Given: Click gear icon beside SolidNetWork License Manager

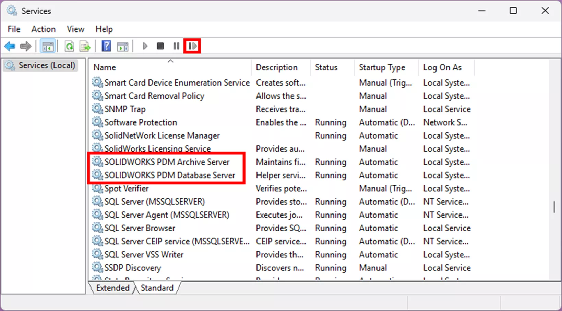Looking at the screenshot, I should [97, 135].
